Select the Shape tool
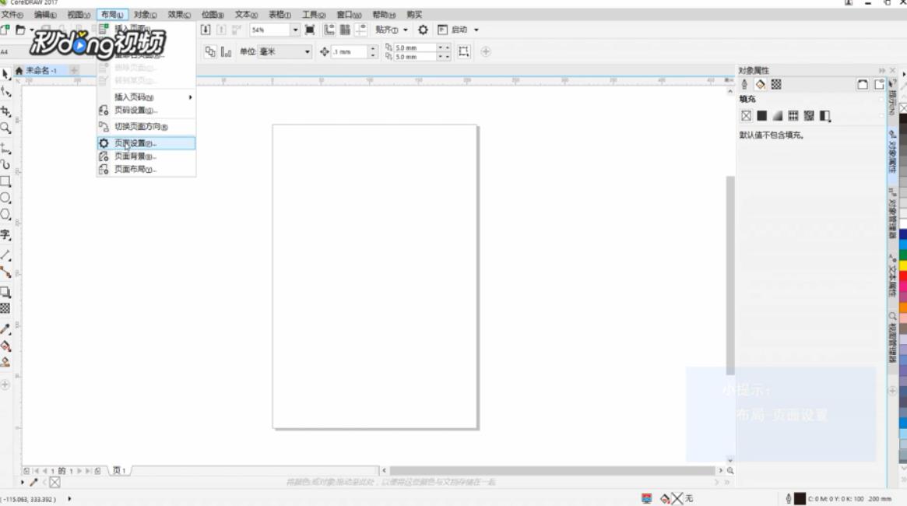This screenshot has height=506, width=907. [x=5, y=92]
